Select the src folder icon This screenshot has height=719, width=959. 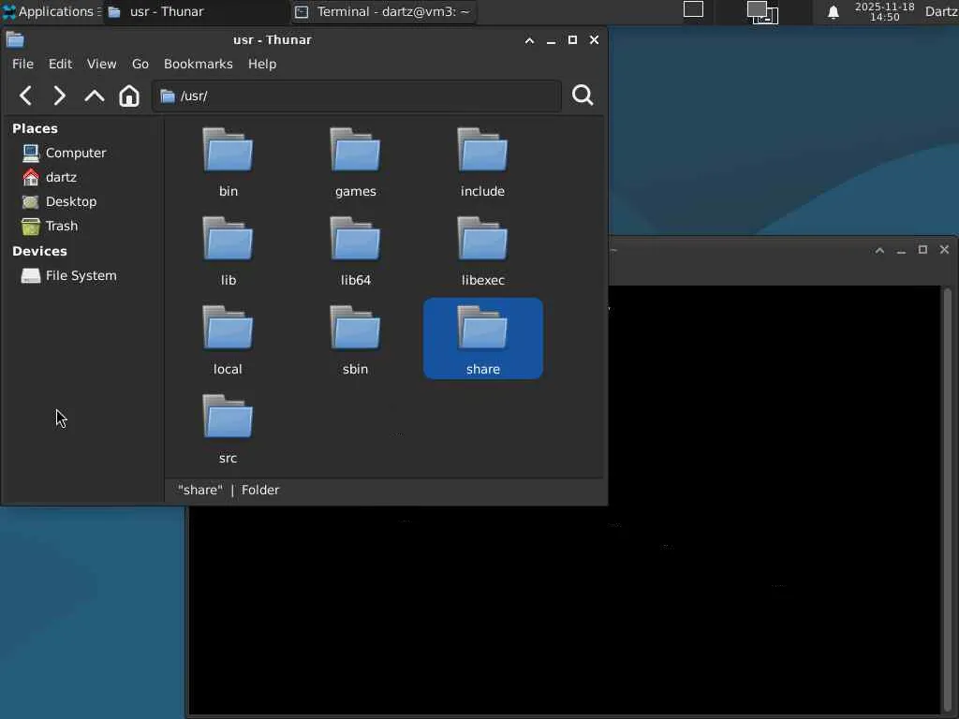(228, 417)
